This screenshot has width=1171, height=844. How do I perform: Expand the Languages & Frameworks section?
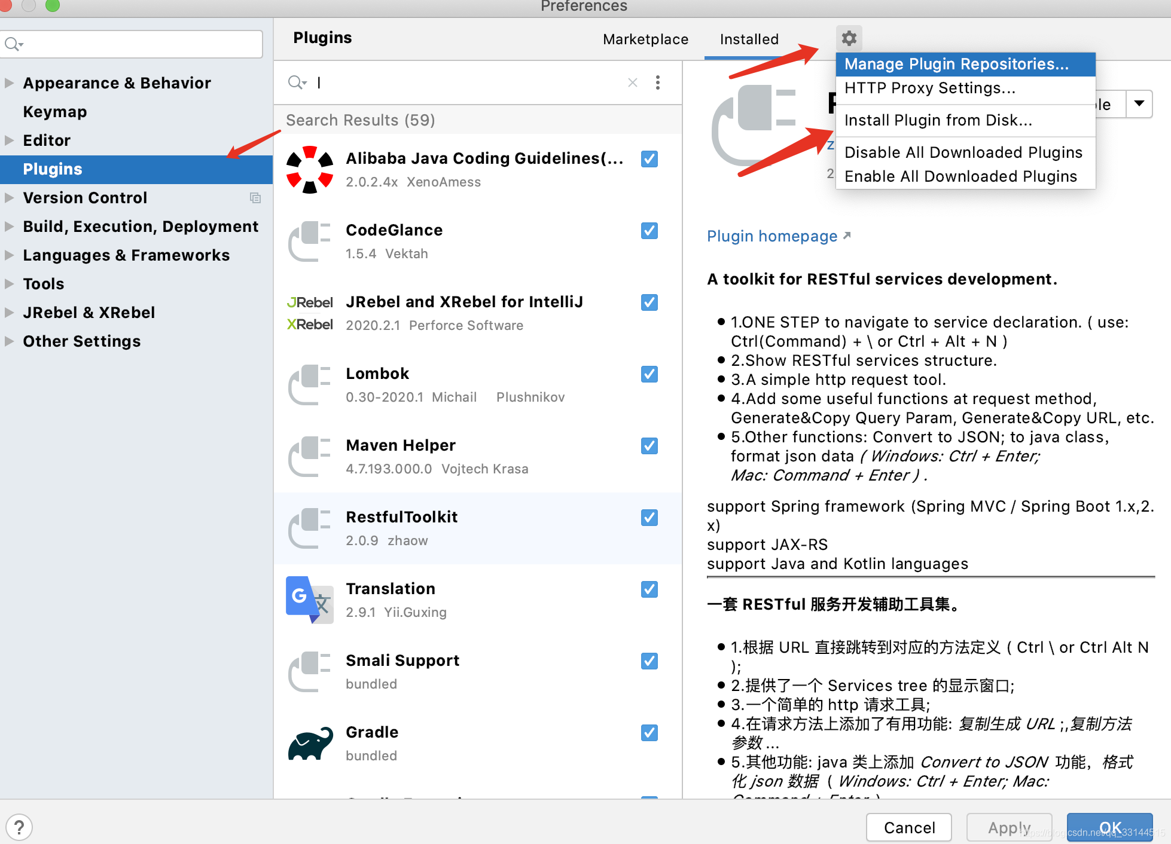tap(9, 255)
